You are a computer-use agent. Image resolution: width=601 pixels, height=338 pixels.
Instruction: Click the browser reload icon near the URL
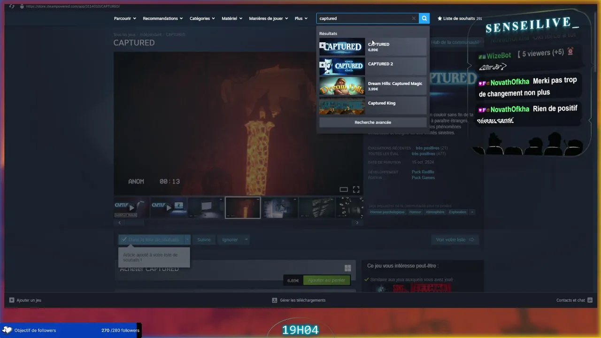point(12,6)
